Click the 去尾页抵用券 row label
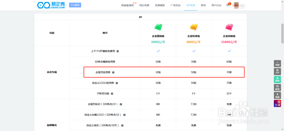This screenshot has height=131, width=284. (103, 72)
